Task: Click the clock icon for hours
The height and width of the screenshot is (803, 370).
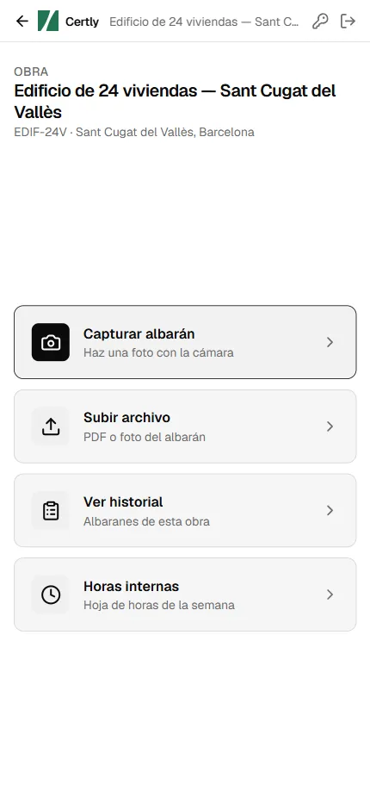Action: point(51,594)
